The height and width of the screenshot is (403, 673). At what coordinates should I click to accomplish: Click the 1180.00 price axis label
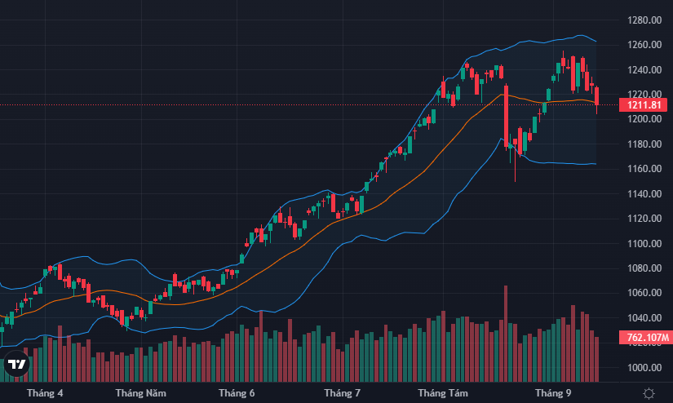644,144
